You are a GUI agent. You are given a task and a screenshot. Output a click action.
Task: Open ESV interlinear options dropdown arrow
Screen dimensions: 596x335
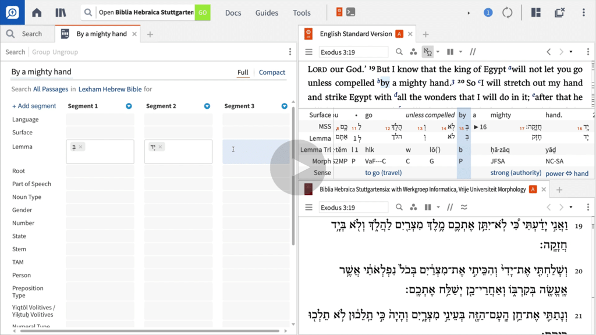click(x=438, y=52)
